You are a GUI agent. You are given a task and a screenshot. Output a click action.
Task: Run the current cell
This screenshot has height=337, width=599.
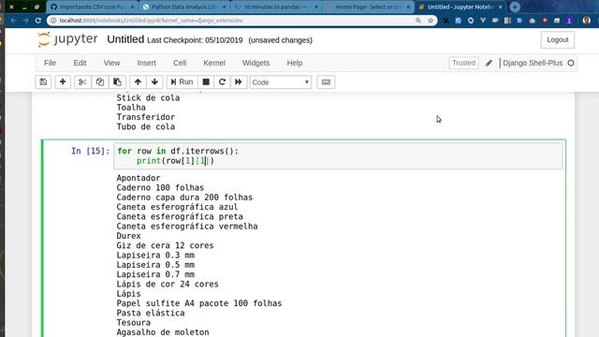pyautogui.click(x=182, y=82)
